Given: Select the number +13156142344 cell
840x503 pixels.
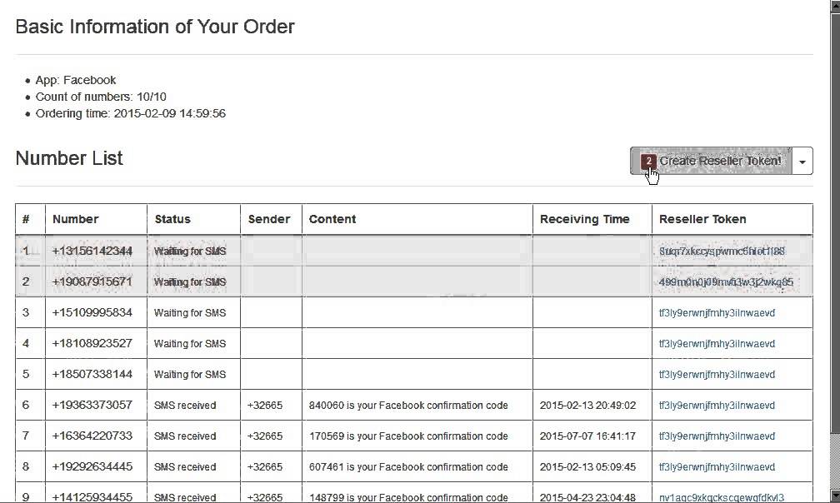Looking at the screenshot, I should [92, 251].
